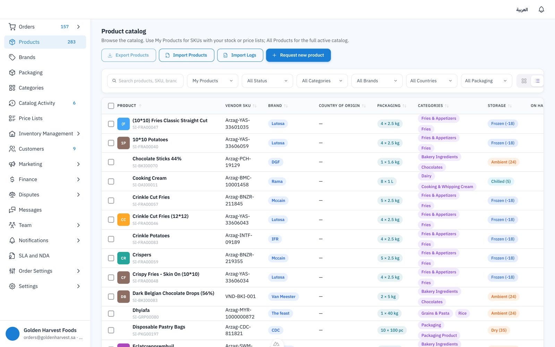Check the Dhyiafa row checkbox

111,314
